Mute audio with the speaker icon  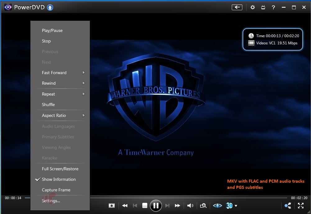(190, 206)
